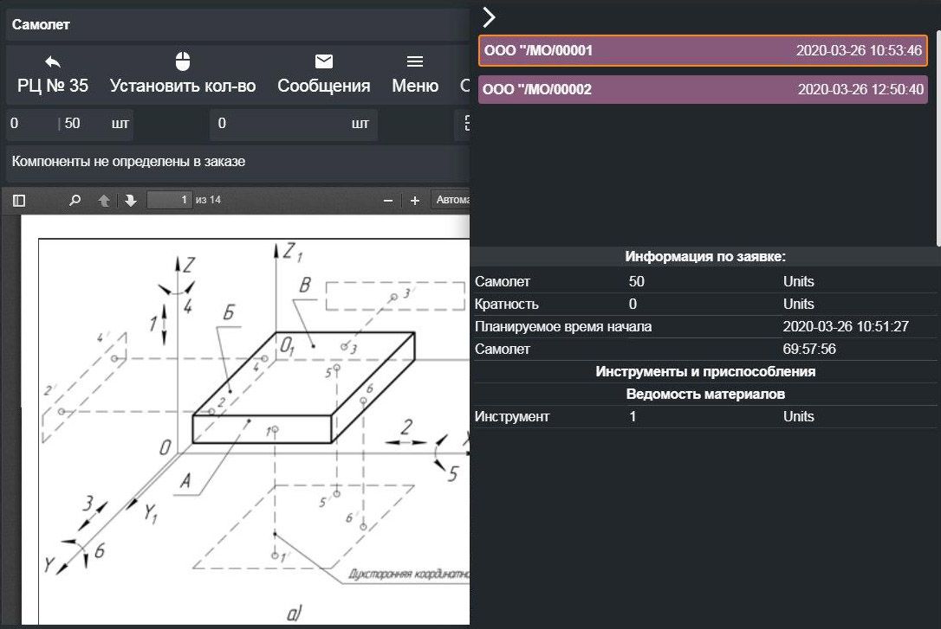This screenshot has height=629, width=941.
Task: Zoom out the PDF with minus button
Action: tap(388, 201)
